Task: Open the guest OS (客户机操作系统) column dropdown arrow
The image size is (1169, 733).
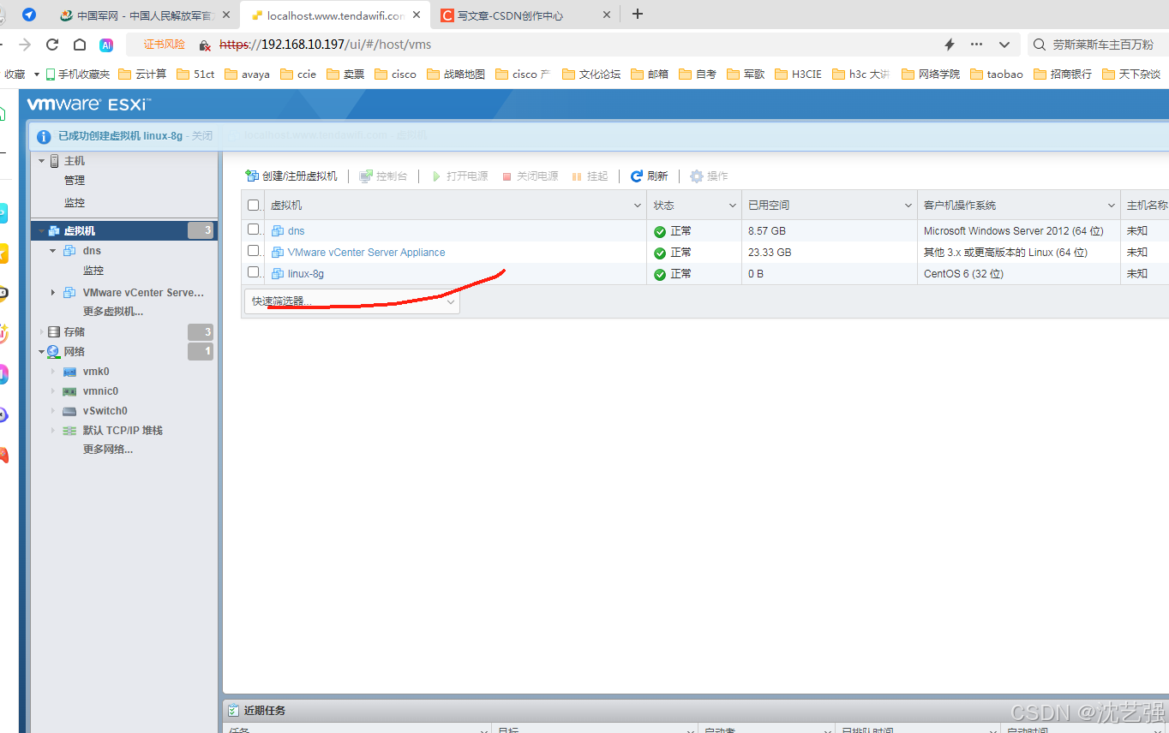Action: click(1111, 206)
